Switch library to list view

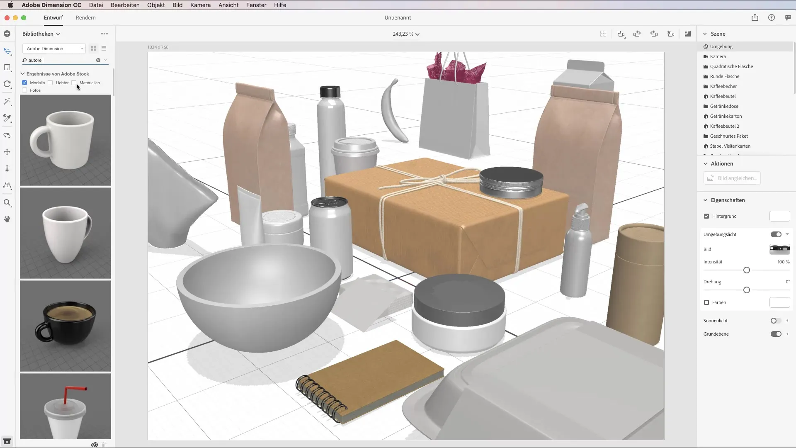point(104,49)
